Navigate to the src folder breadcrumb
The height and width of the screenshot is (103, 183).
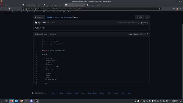[x=62, y=17]
